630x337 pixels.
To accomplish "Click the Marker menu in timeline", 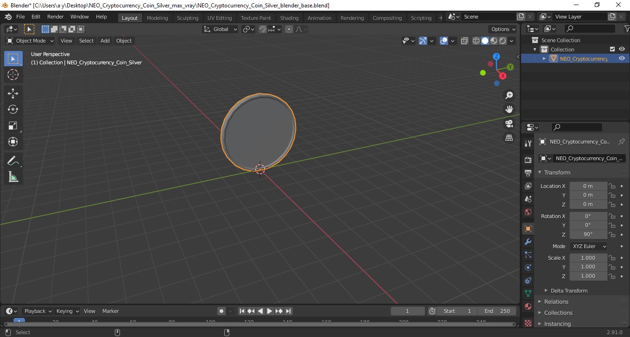I will click(x=111, y=311).
